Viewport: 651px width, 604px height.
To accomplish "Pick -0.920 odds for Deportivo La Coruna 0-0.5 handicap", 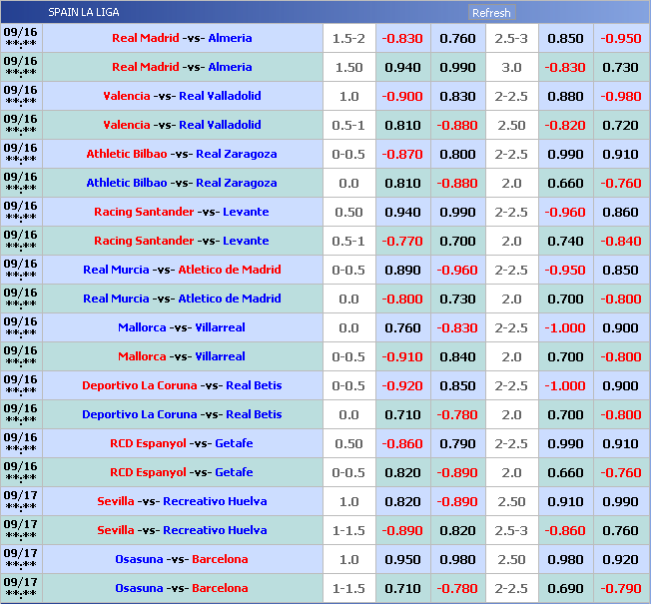I will 402,385.
